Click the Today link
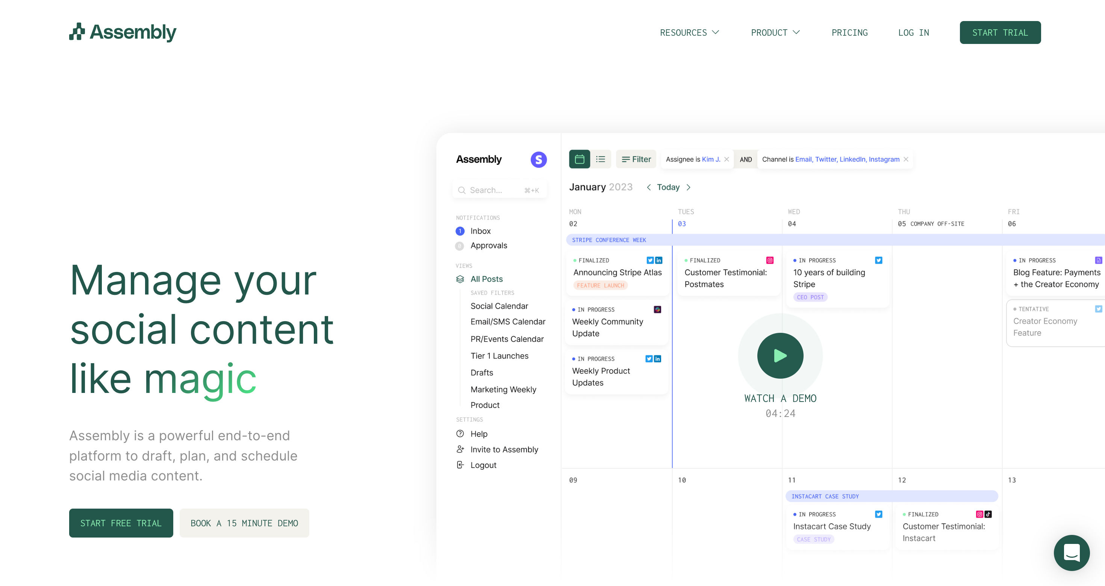The width and height of the screenshot is (1105, 586). coord(668,187)
